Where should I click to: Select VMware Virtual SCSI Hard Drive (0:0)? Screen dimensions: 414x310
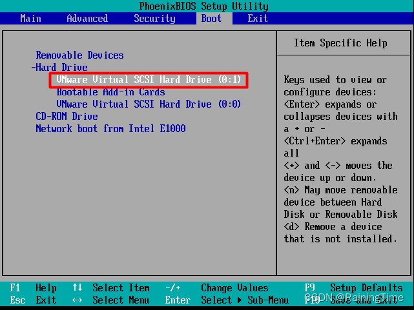tap(149, 104)
